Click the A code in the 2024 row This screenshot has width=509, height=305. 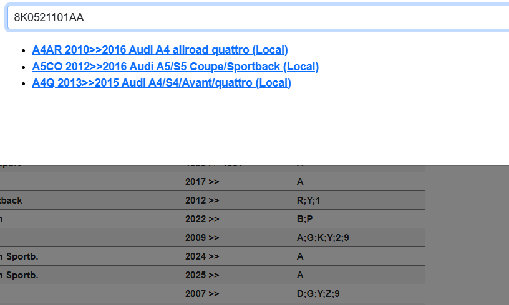pos(300,256)
